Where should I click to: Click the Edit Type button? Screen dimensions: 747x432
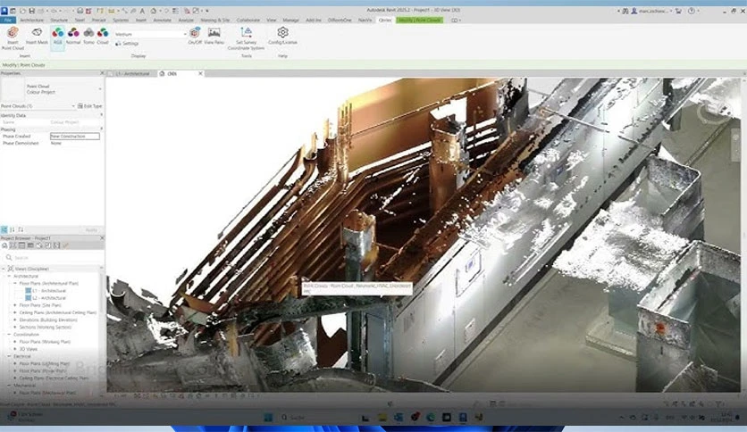(90, 106)
